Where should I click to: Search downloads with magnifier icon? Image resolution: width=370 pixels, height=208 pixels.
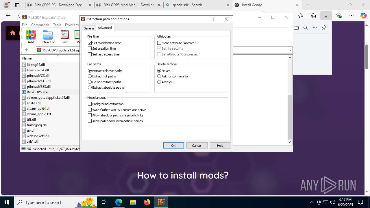306,28
